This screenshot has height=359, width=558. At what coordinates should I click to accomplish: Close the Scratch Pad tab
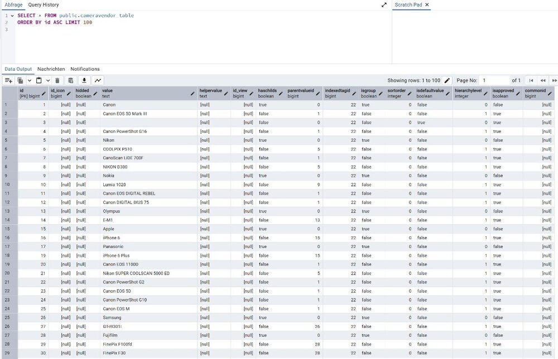click(x=427, y=4)
